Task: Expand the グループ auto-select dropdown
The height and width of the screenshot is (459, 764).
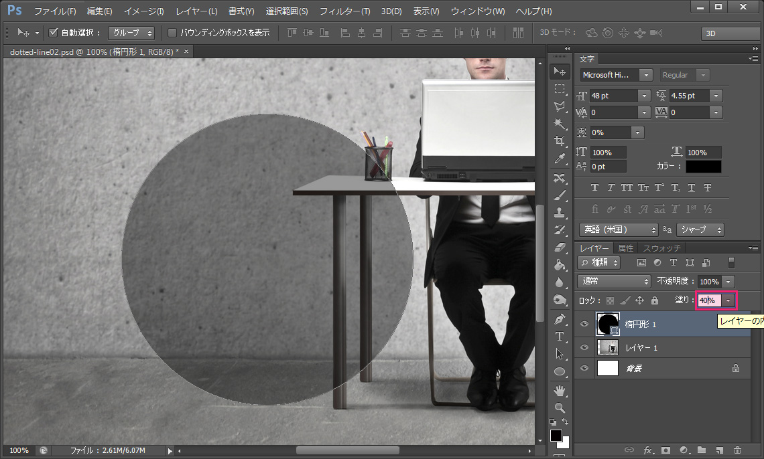Action: pos(132,32)
